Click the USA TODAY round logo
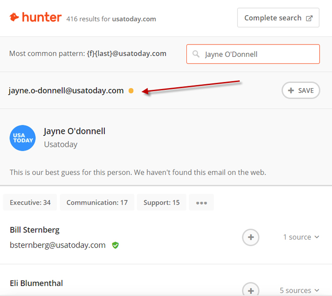332x296 pixels. tap(22, 138)
